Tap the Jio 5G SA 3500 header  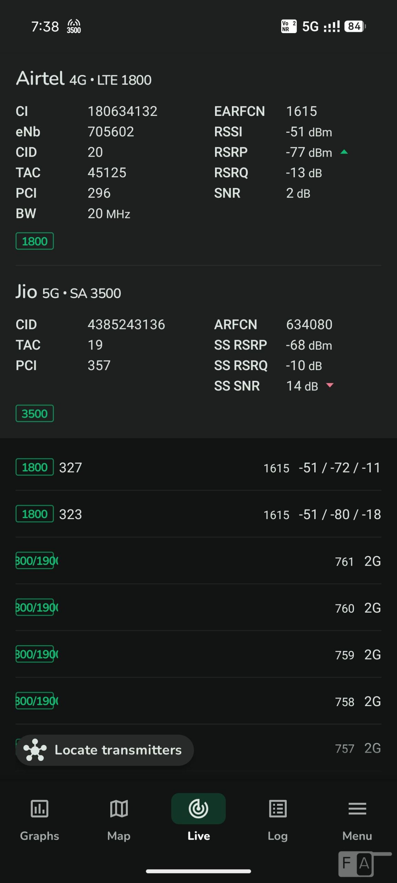[x=68, y=292]
